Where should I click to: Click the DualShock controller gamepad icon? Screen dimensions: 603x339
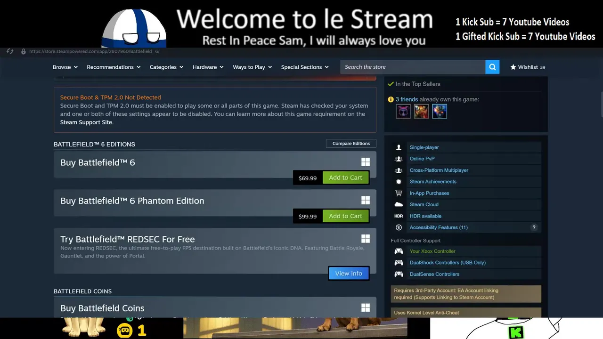click(399, 263)
